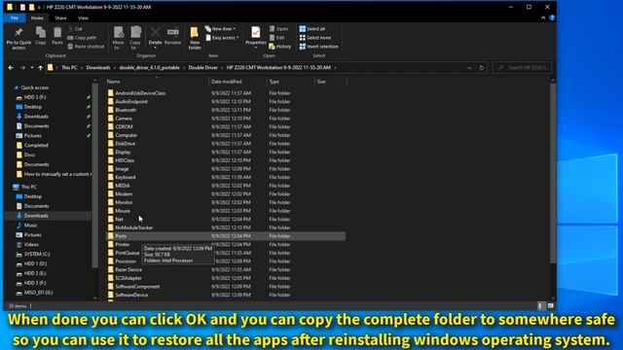623x350 pixels.
Task: Click Paste shortcut command
Action: click(x=86, y=47)
